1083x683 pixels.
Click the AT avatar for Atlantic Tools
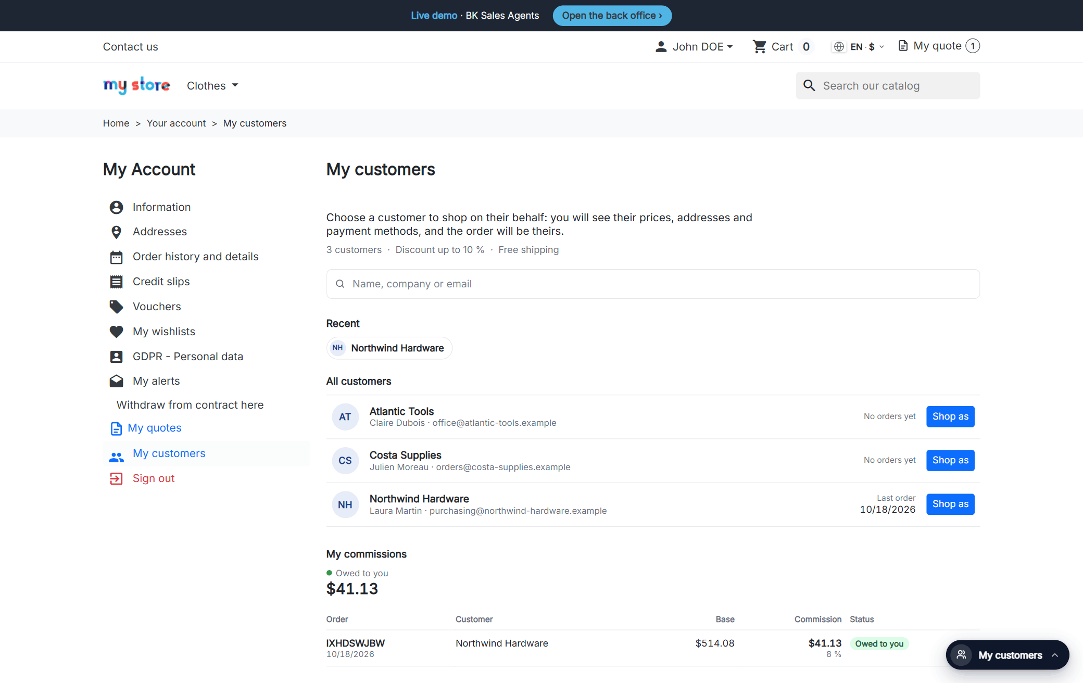tap(345, 417)
